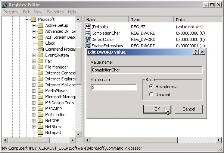Open the Favorites menu
Screen dimensions: 224x153
pyautogui.click(x=55, y=12)
